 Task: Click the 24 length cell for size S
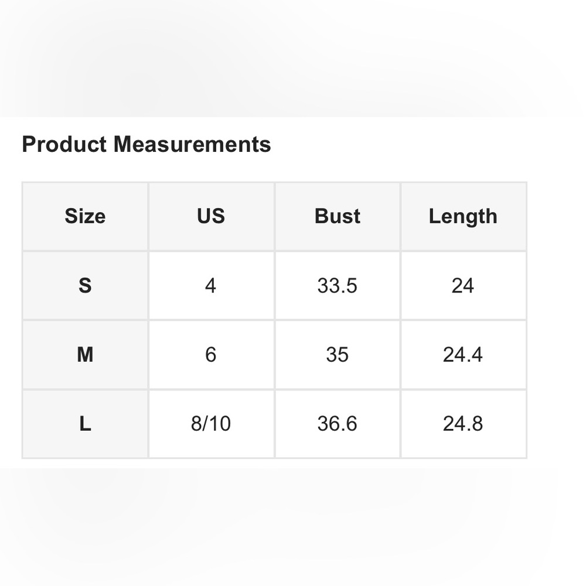click(463, 285)
